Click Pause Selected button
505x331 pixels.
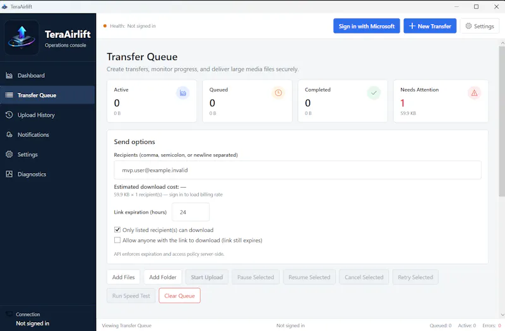256,277
